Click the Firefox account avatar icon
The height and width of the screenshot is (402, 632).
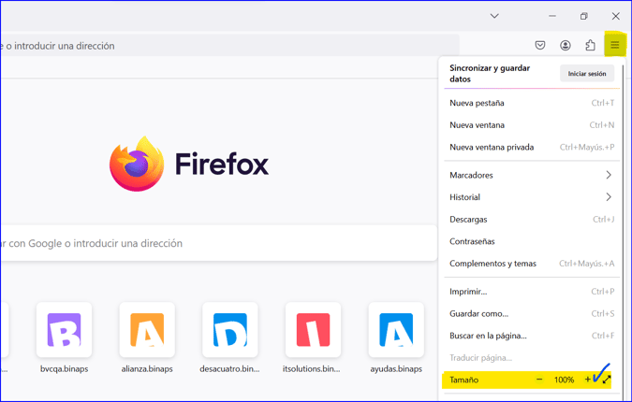pos(566,45)
